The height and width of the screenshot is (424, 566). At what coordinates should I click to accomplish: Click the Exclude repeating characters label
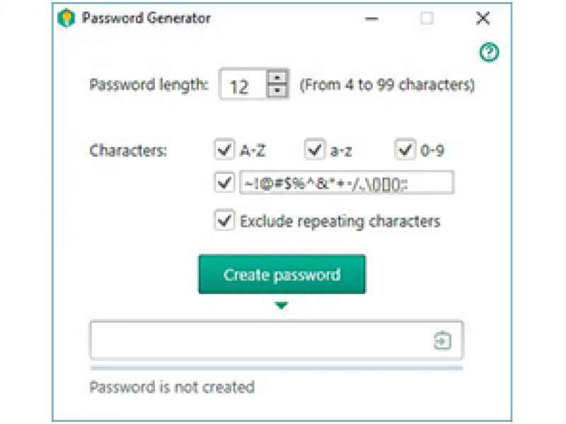click(x=340, y=221)
